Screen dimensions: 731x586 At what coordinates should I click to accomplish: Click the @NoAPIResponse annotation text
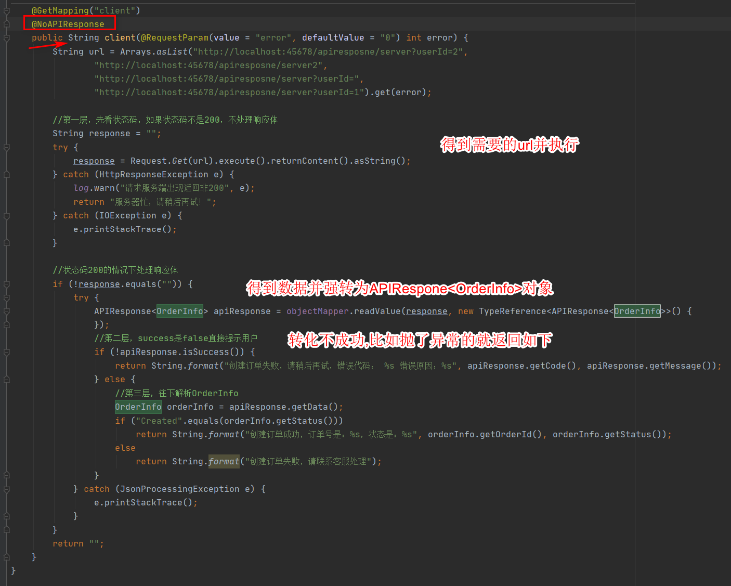click(x=68, y=24)
